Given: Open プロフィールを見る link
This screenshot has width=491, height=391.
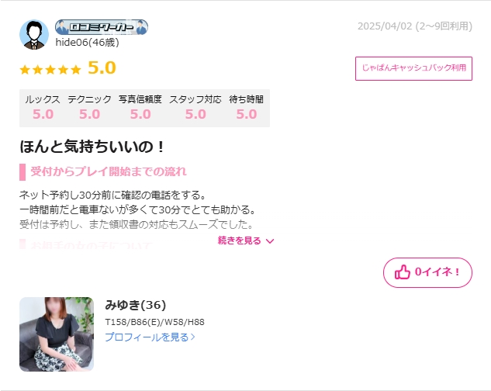Looking at the screenshot, I should point(150,337).
